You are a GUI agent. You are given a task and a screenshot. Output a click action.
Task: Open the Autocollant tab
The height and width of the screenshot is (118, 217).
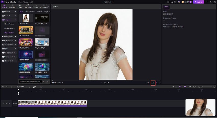[x=44, y=6]
